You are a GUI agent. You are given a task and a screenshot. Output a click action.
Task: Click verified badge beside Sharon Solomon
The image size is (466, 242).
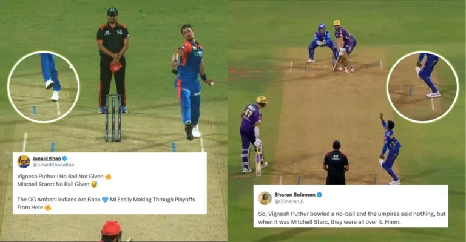click(319, 195)
